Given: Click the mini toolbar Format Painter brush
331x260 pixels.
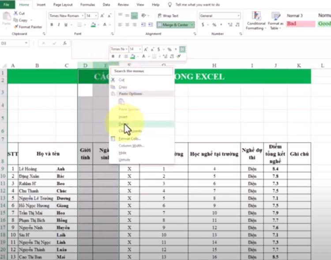Looking at the screenshot, I should click(x=179, y=56).
